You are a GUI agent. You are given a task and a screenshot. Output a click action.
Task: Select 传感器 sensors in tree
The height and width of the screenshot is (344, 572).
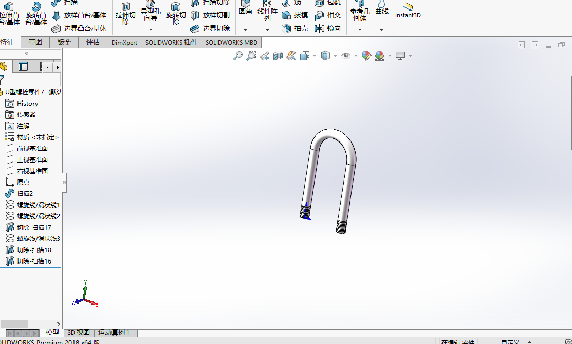(21, 115)
